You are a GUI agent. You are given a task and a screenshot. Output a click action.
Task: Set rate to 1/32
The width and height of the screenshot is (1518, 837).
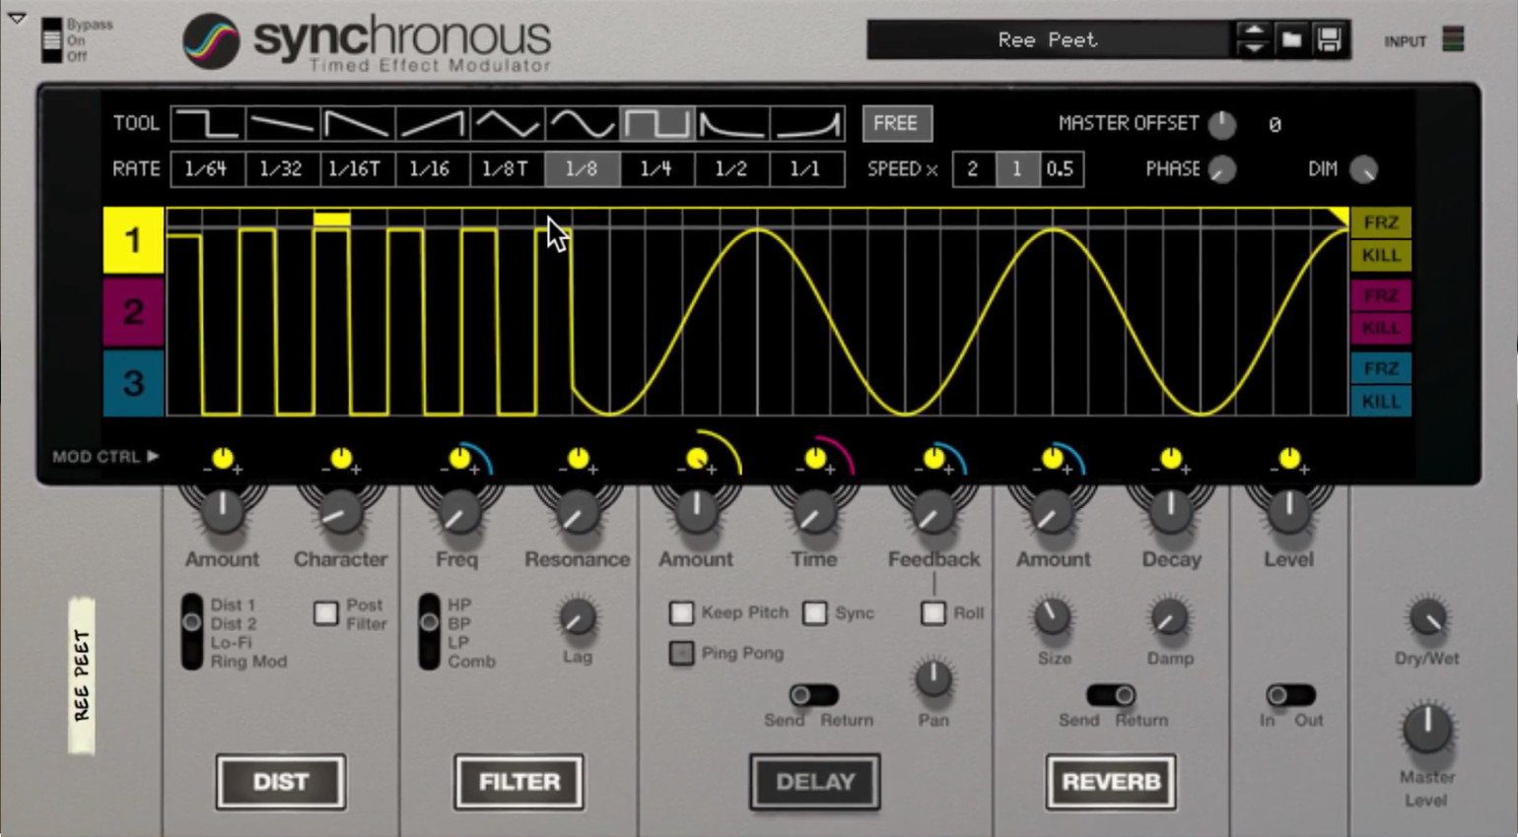point(282,169)
